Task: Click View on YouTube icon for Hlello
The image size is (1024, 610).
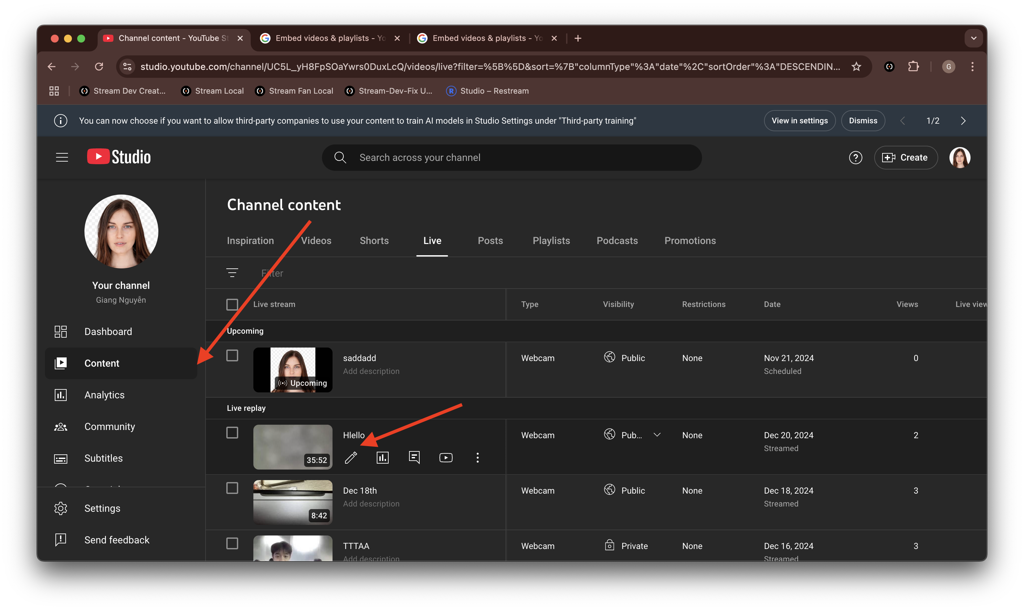Action: coord(446,458)
